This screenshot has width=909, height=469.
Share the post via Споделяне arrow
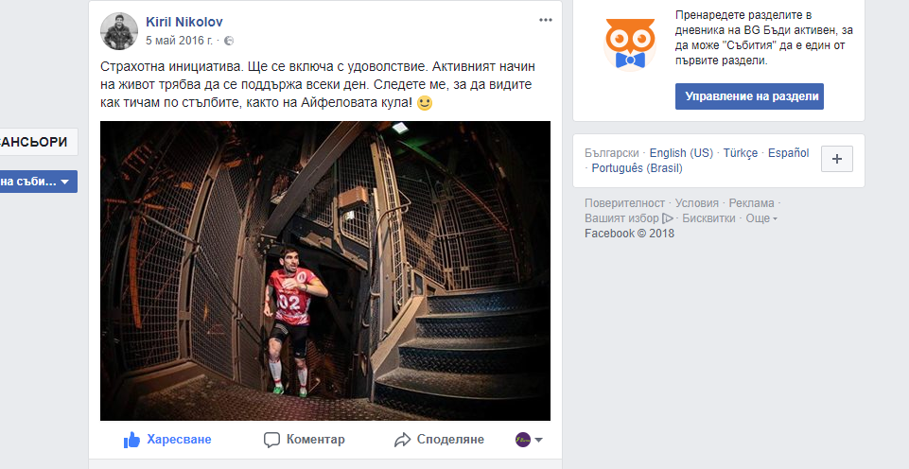(402, 440)
